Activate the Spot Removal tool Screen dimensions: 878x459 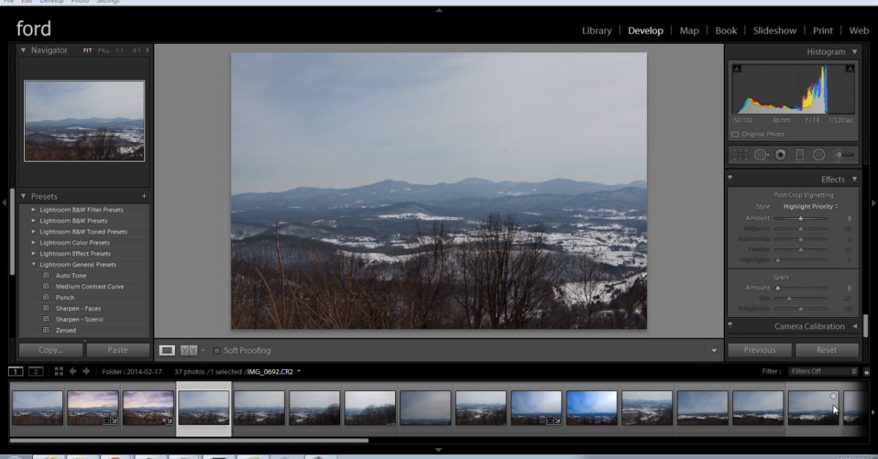pyautogui.click(x=761, y=155)
